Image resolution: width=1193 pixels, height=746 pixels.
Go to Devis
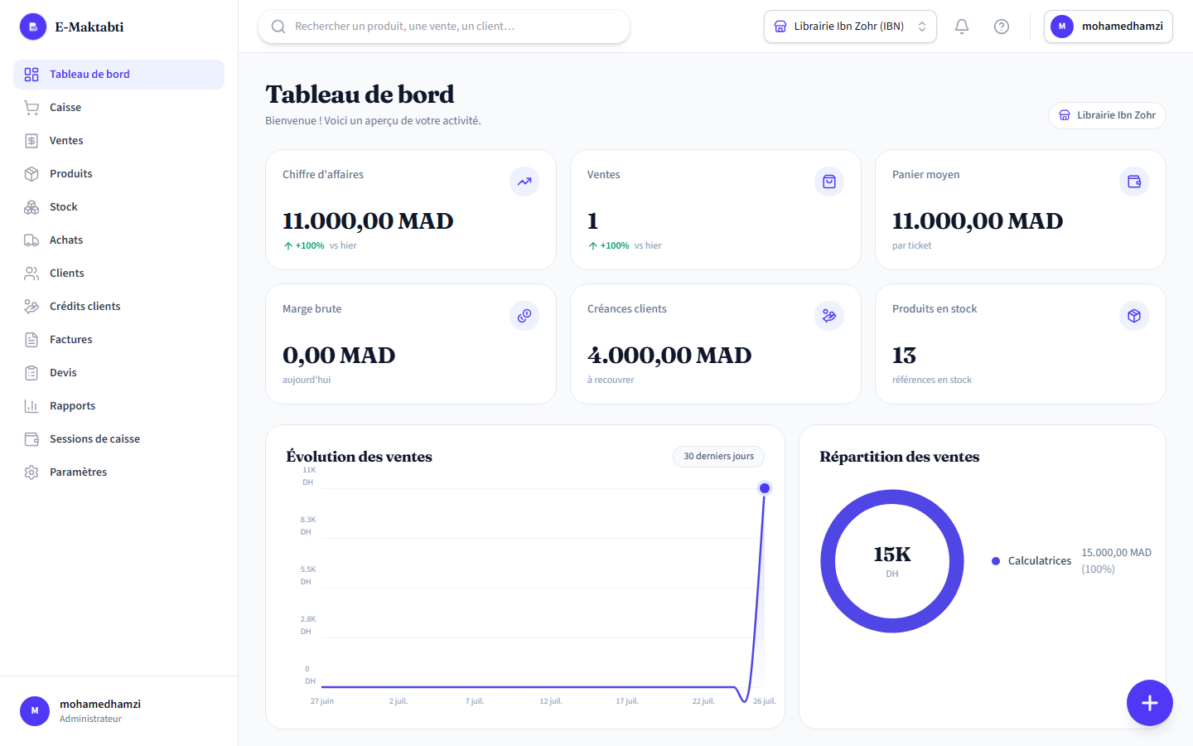[118, 373]
